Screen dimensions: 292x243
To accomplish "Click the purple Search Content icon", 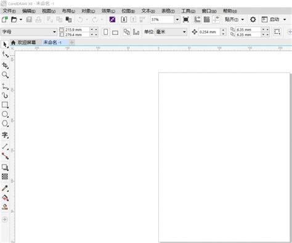I will tap(112, 20).
